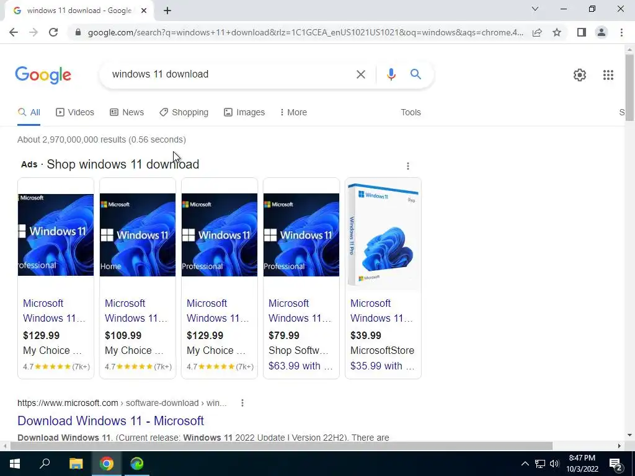Open ads options three-dot menu

pyautogui.click(x=408, y=166)
